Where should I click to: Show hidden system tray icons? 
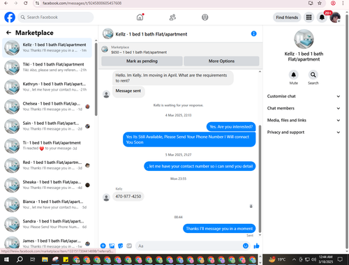294,259
